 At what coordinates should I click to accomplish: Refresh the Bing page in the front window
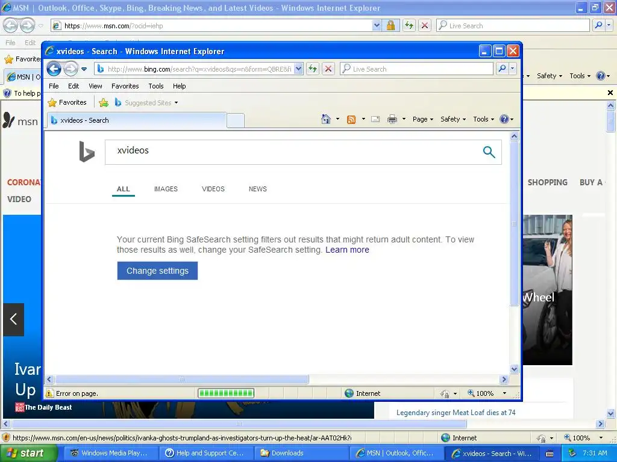coord(313,69)
